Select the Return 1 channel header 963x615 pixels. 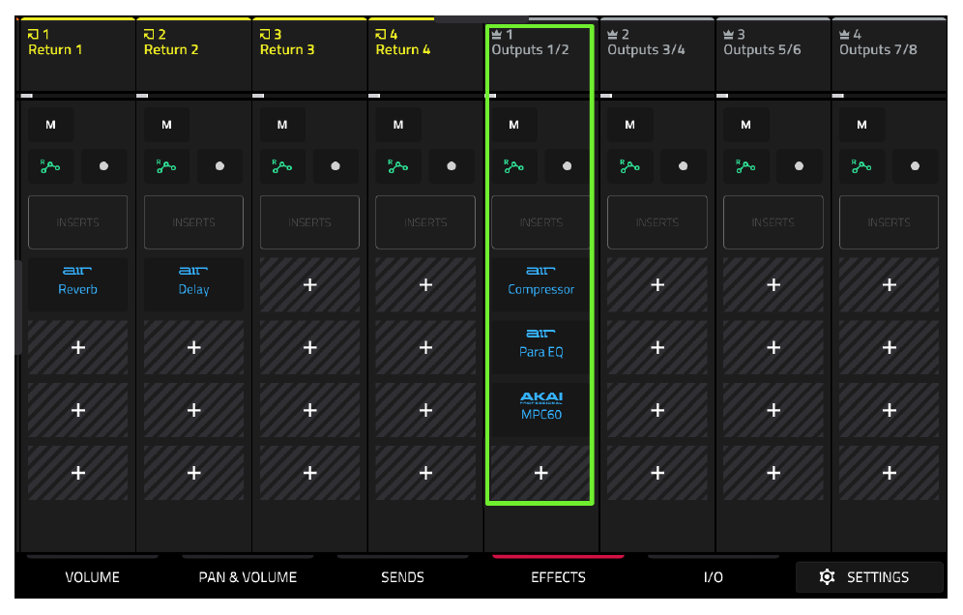point(78,55)
